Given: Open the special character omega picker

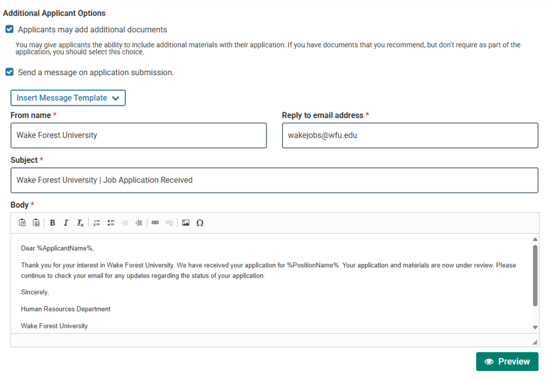Looking at the screenshot, I should pos(200,223).
